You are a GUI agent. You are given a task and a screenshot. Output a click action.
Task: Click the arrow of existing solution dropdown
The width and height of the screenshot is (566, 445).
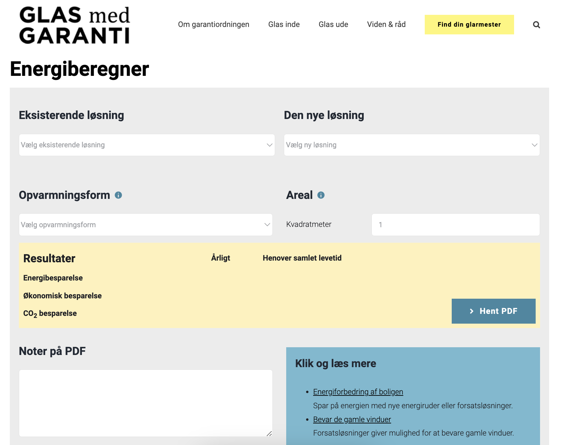269,145
